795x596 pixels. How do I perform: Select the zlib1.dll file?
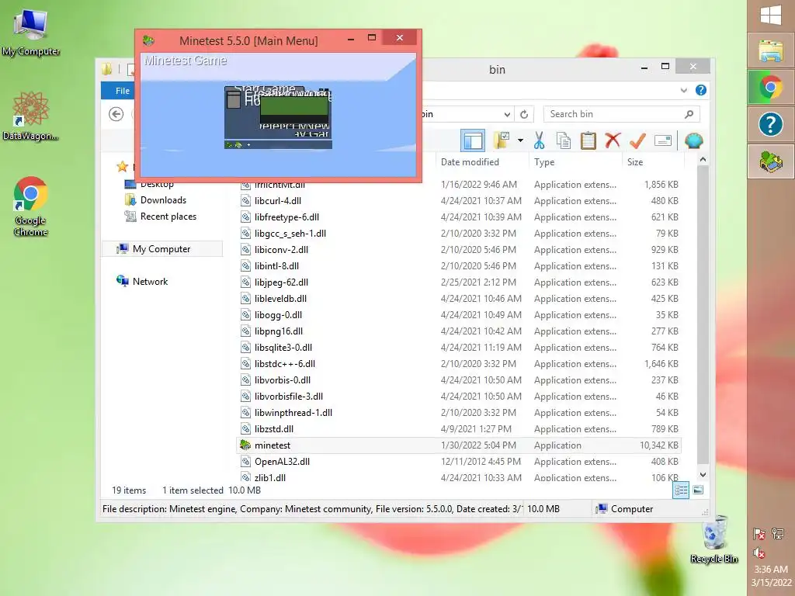coord(269,477)
